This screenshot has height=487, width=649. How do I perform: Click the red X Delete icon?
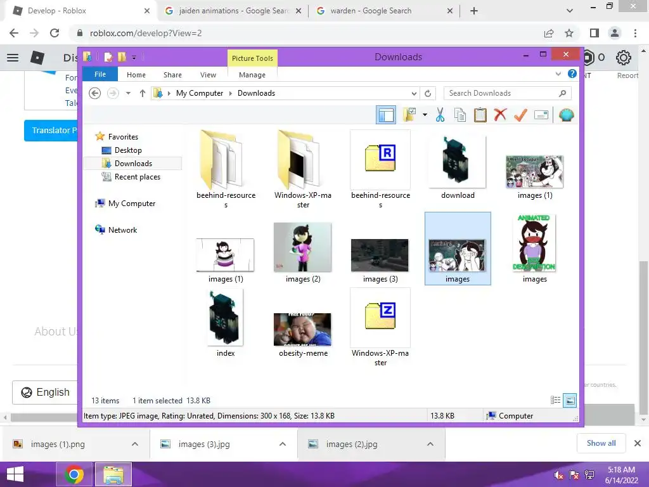tap(500, 114)
